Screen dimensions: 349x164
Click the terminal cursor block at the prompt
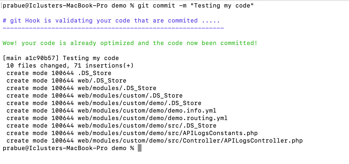coord(139,148)
